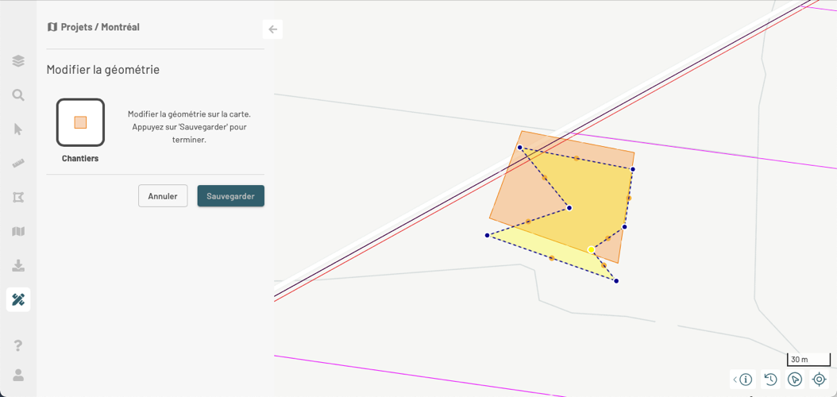The image size is (837, 397).
Task: Center map on my location
Action: click(820, 380)
